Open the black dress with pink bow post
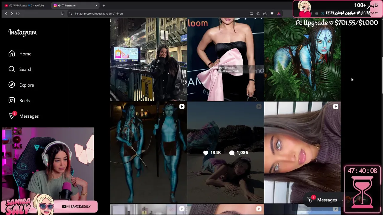This screenshot has width=383, height=215. click(225, 59)
